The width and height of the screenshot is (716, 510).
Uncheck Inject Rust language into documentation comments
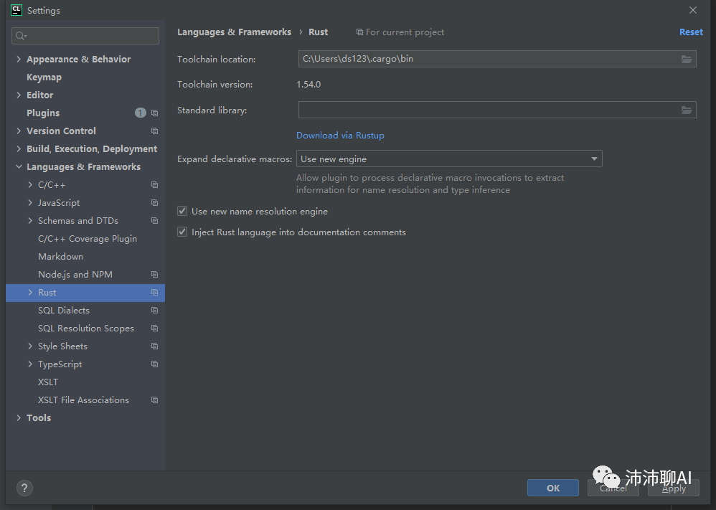182,232
